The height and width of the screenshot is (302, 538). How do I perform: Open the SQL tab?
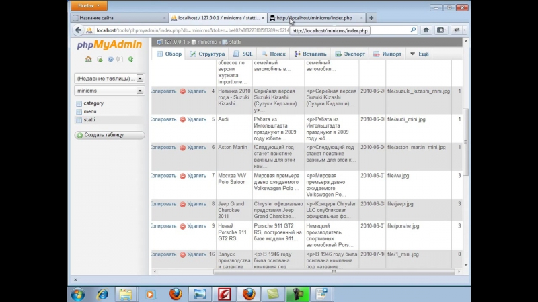click(243, 54)
